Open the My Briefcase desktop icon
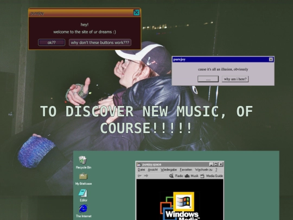 (x=84, y=179)
